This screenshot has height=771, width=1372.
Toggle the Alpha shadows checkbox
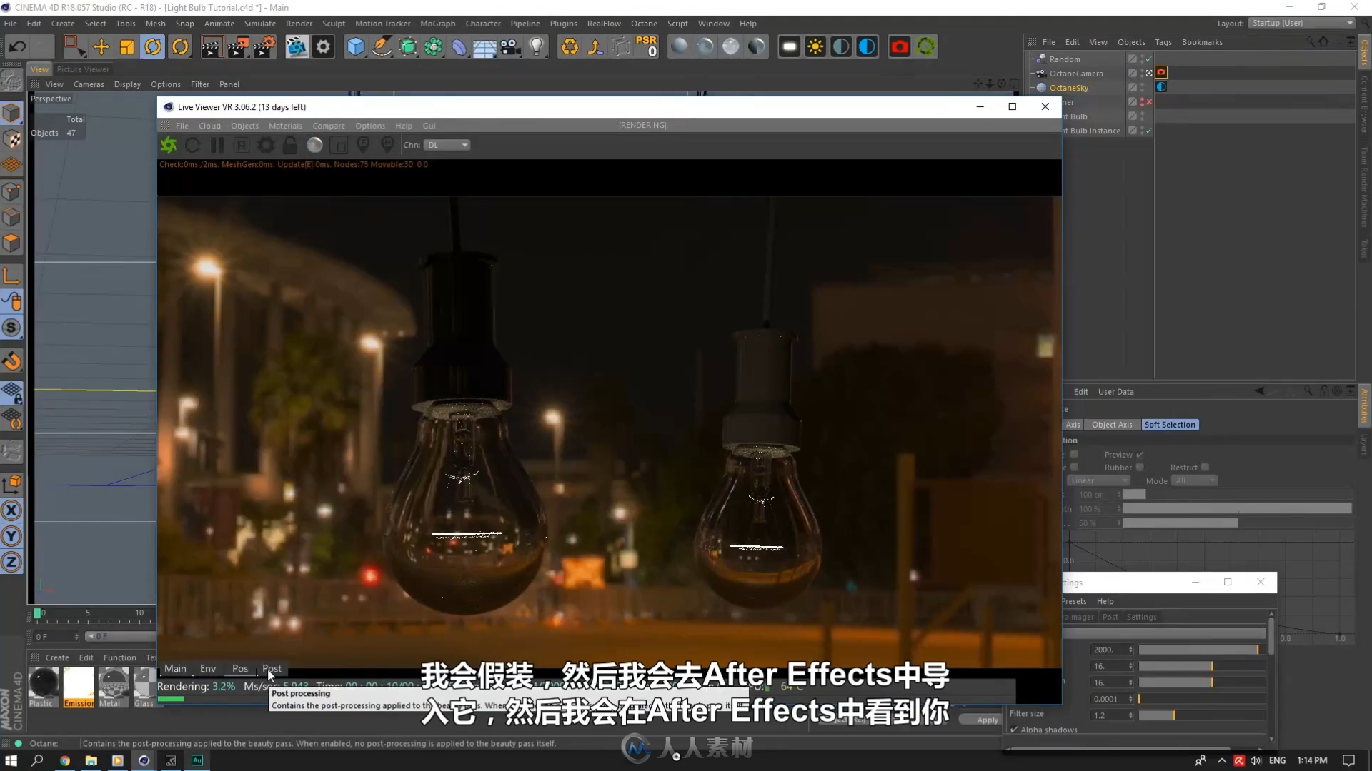point(1014,730)
